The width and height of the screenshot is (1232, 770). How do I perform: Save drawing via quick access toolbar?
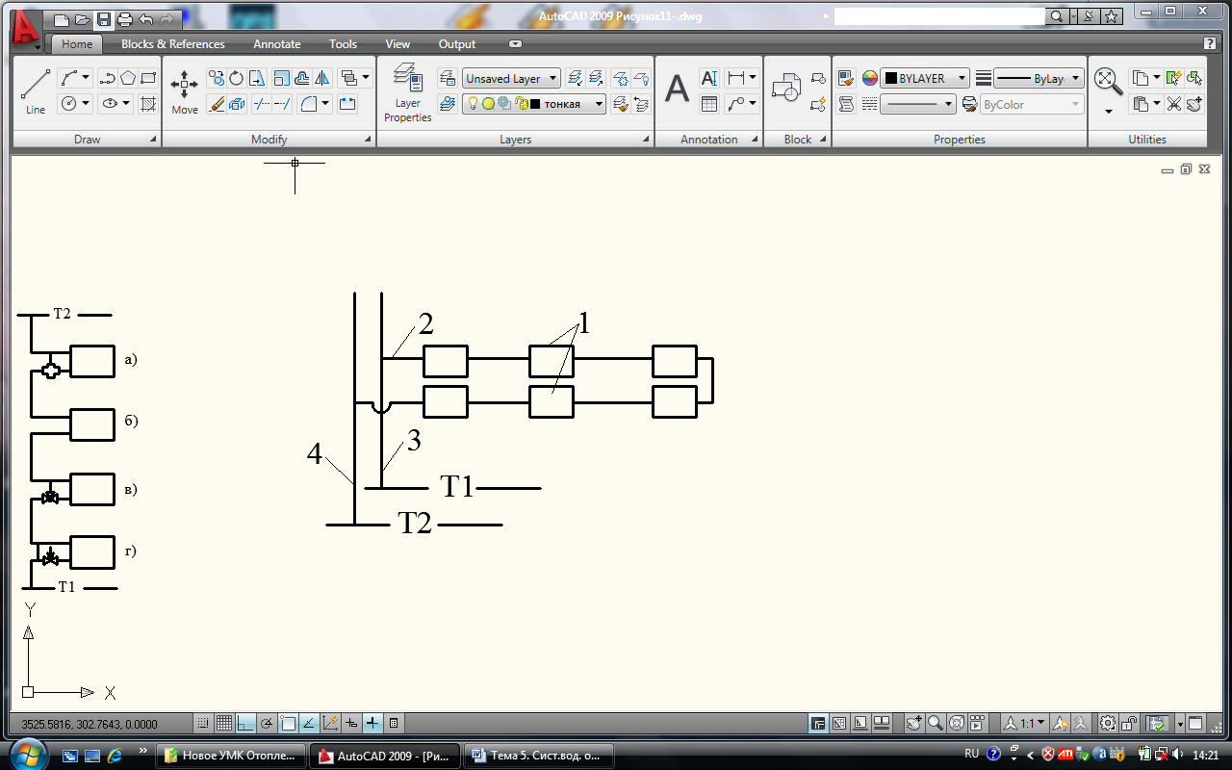tap(103, 19)
